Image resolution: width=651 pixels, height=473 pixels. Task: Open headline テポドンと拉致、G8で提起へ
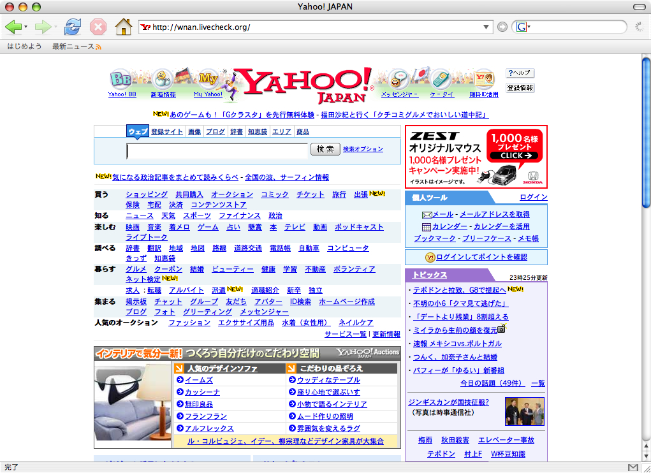coord(459,289)
